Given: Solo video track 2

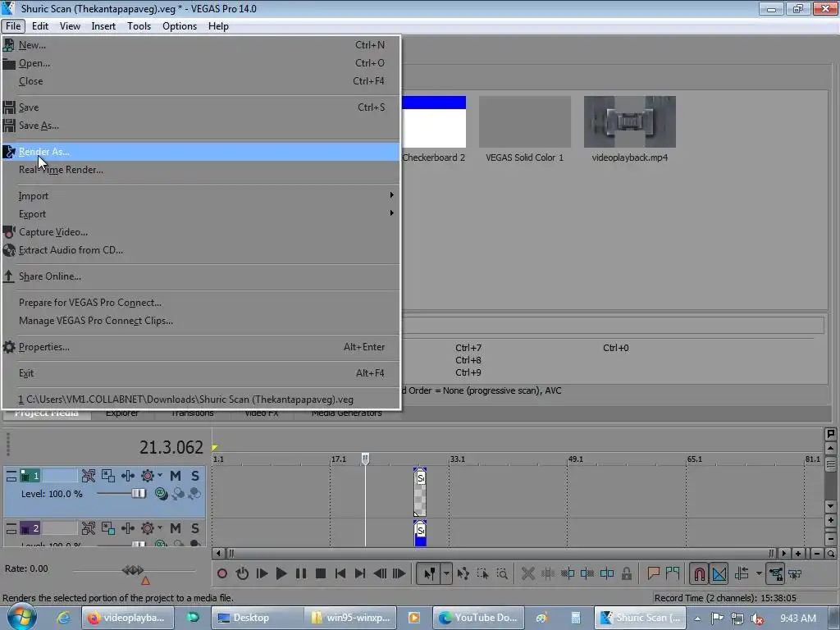Looking at the screenshot, I should point(195,528).
